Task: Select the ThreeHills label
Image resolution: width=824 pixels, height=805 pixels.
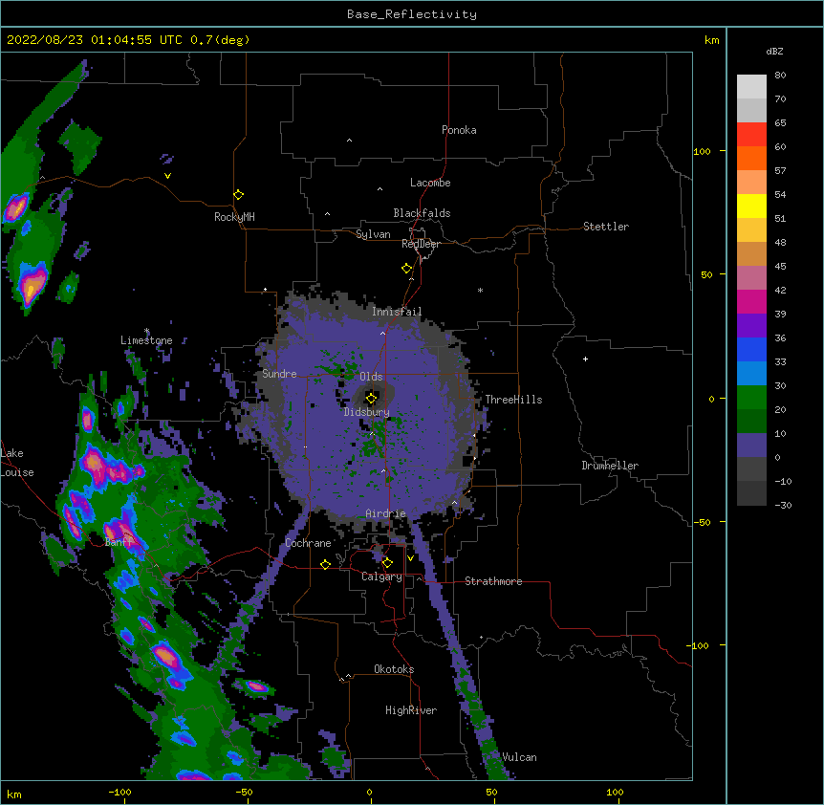Action: 513,400
